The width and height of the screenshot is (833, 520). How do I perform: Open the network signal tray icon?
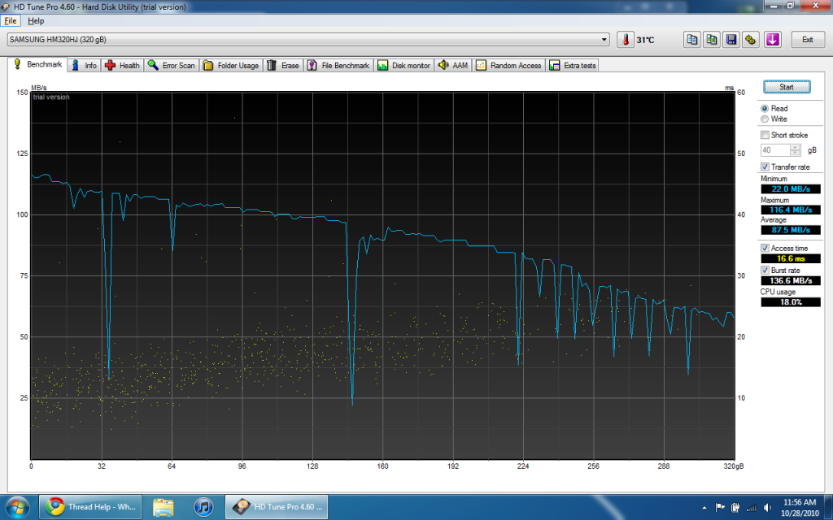coord(752,508)
